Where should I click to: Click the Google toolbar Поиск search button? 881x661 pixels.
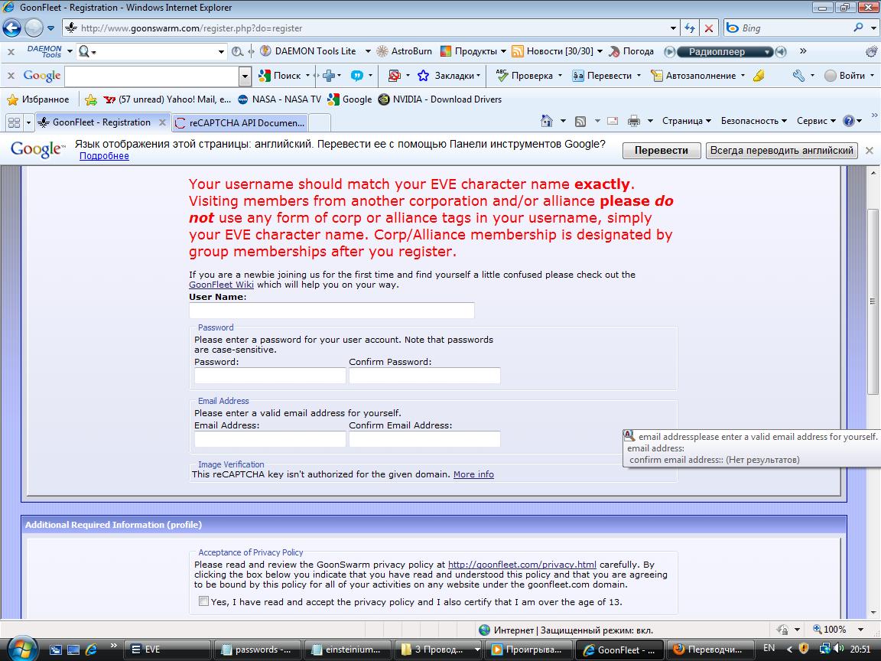(x=280, y=75)
